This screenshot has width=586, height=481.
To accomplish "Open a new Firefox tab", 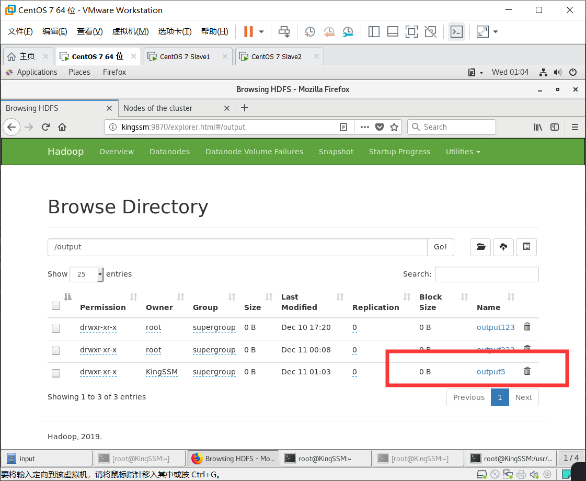I will (245, 108).
